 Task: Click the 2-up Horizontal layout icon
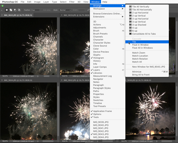coord(130,12)
